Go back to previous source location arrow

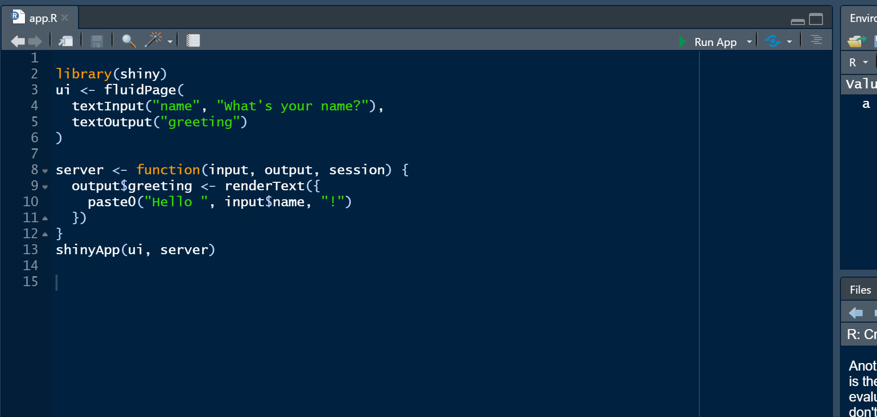point(18,41)
